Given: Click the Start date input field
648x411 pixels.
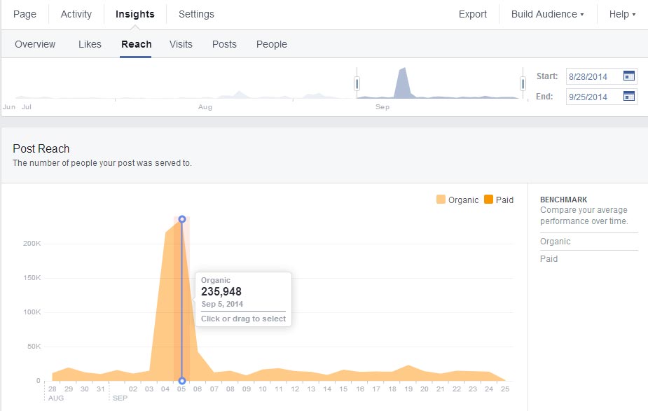Looking at the screenshot, I should (593, 76).
